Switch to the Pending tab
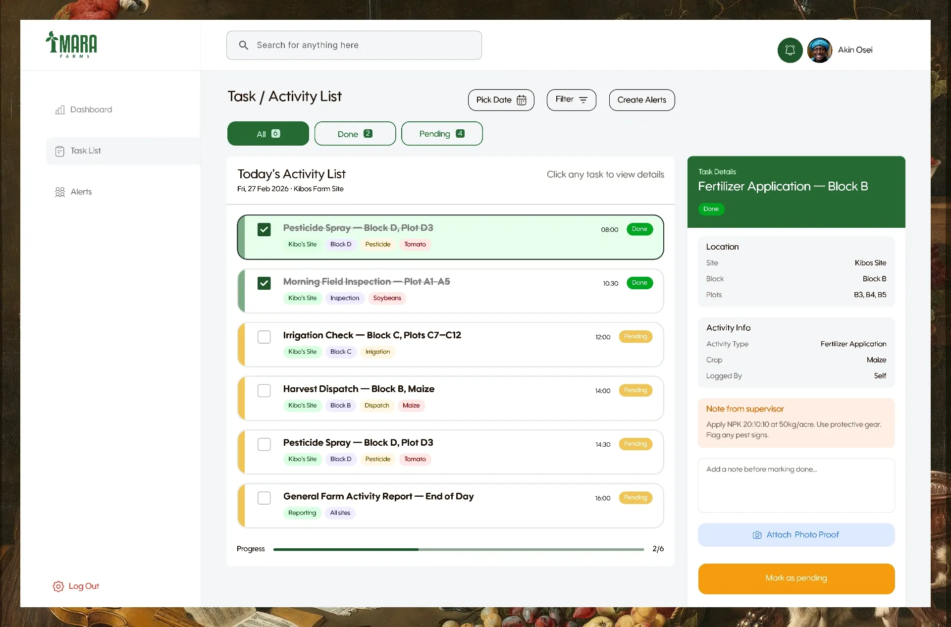 442,134
